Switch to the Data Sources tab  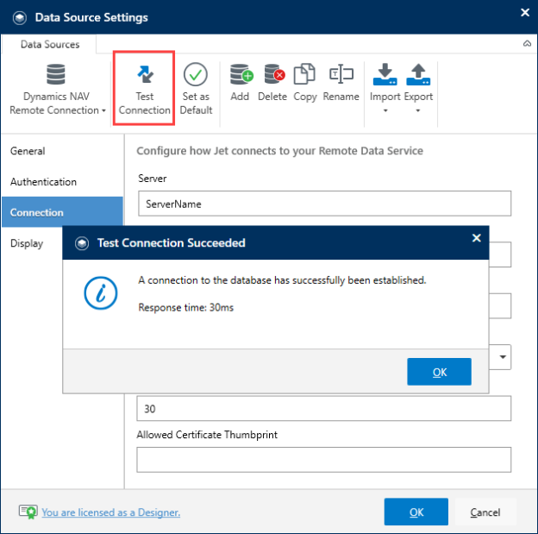50,44
